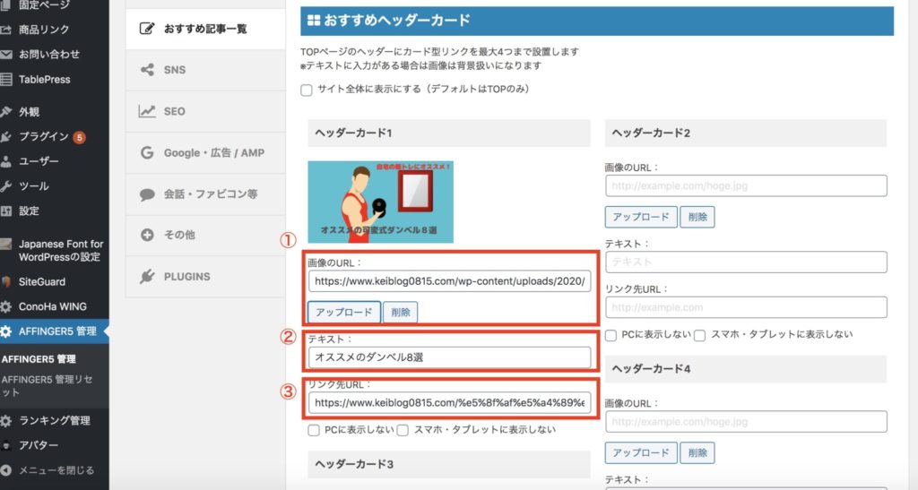Open the おすすめ記事一覧 tab
This screenshot has height=490, width=918.
205,28
